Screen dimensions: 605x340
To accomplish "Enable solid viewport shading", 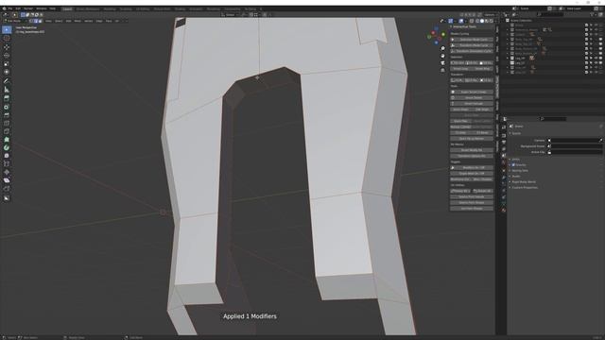I will click(482, 21).
